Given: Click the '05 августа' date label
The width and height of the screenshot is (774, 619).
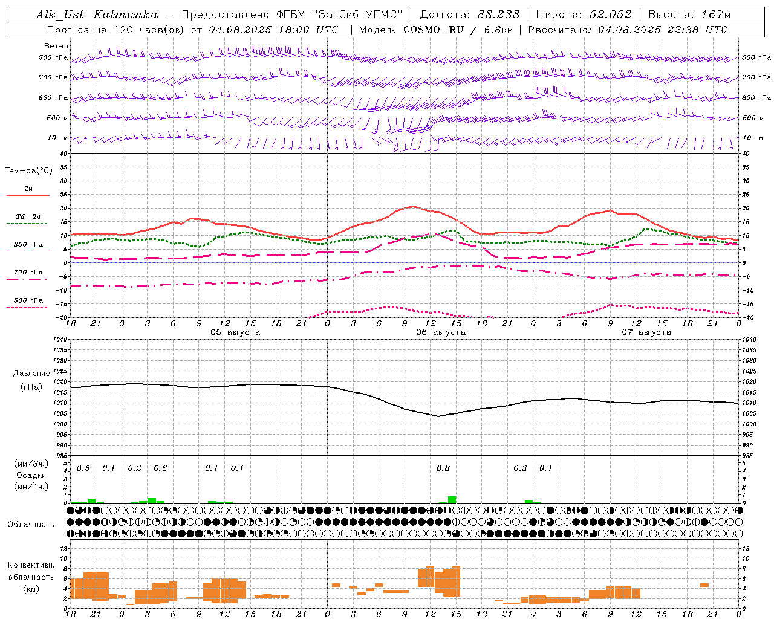Looking at the screenshot, I should (x=235, y=332).
